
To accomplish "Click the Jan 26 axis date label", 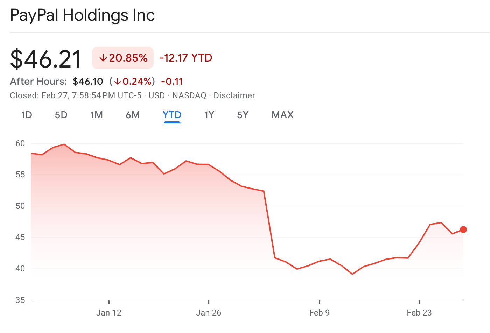I will coord(209,313).
